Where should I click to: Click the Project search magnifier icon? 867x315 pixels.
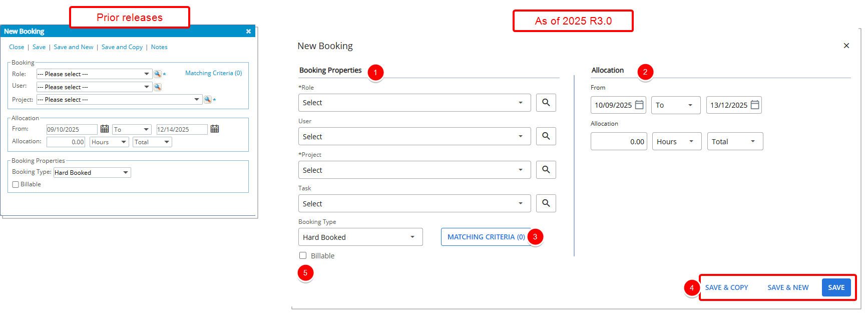pyautogui.click(x=546, y=170)
